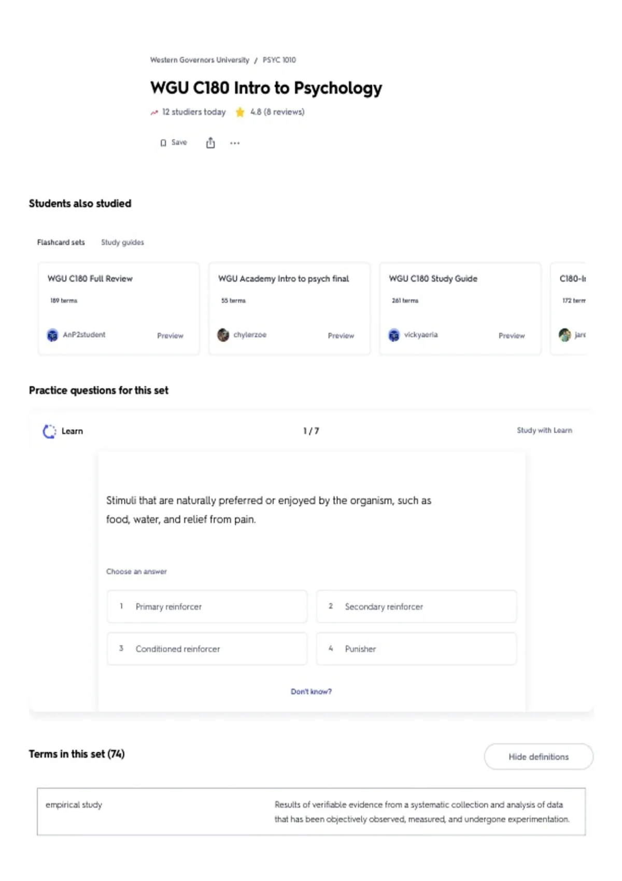
Task: Open the Western Governors University breadcrumb link
Action: 200,60
